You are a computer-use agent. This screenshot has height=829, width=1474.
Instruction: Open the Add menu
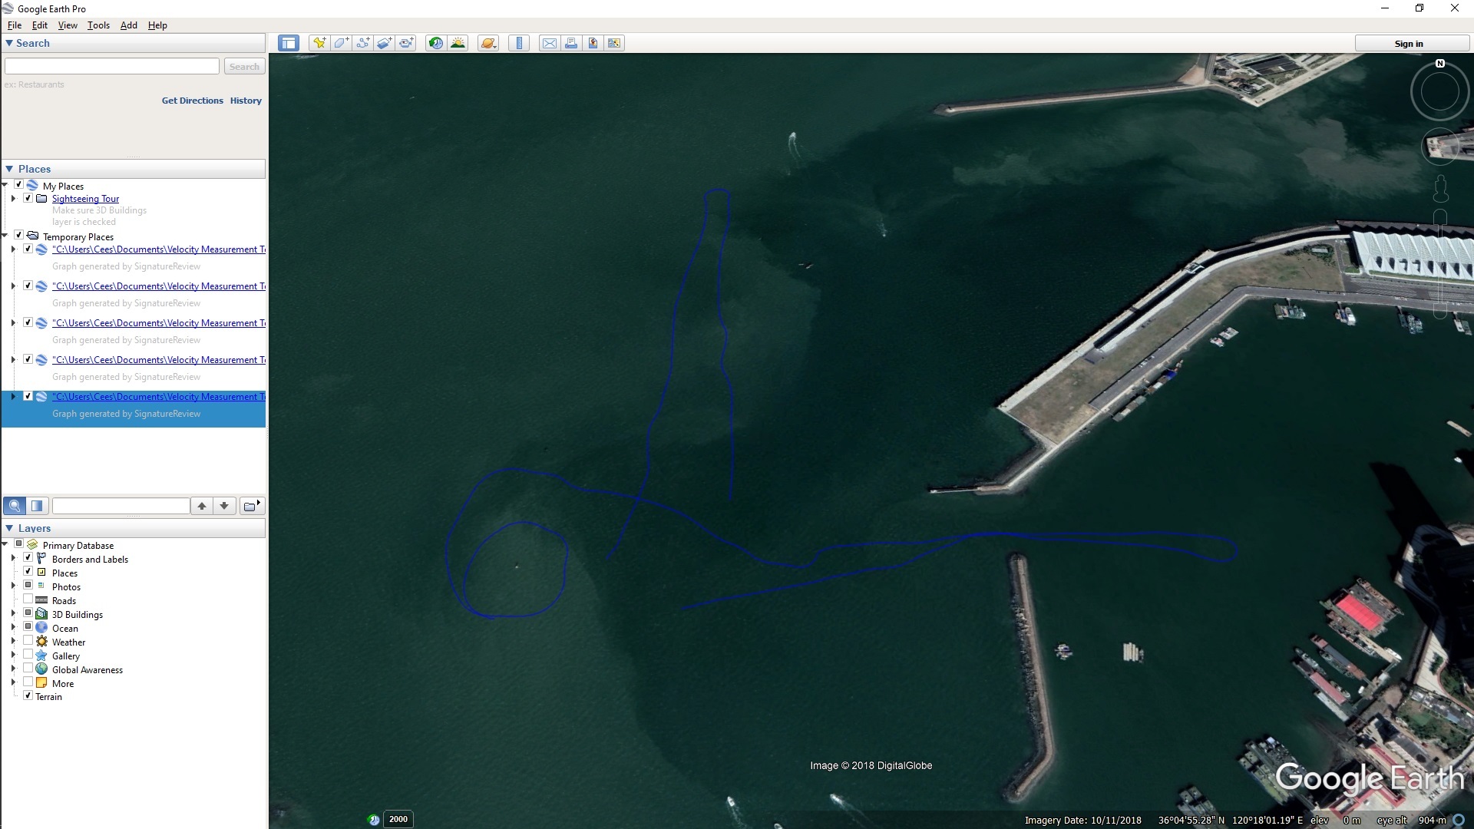point(128,25)
